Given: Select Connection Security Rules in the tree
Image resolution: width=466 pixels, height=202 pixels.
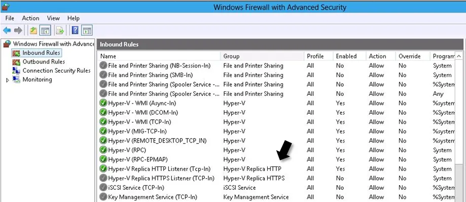Looking at the screenshot, I should (x=56, y=71).
